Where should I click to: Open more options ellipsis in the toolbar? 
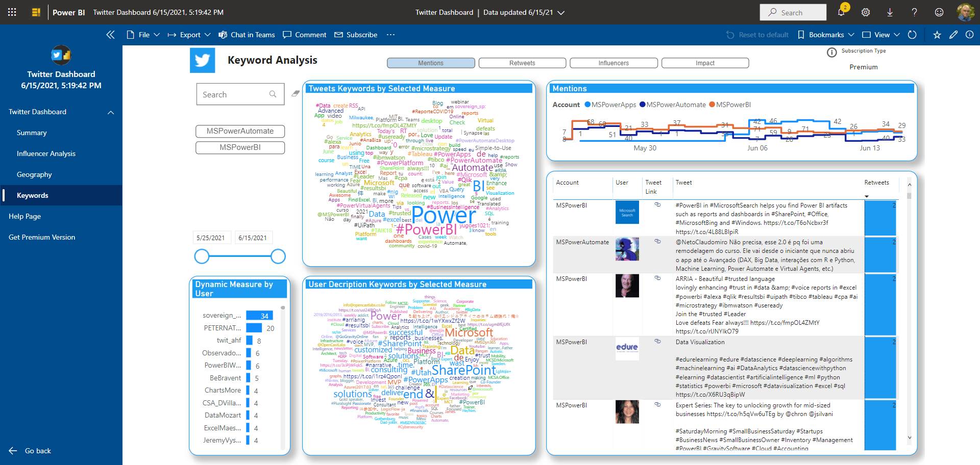click(x=390, y=35)
